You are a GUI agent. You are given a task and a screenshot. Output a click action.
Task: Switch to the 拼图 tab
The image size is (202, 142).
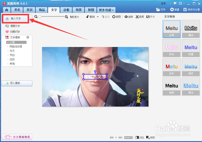click(91, 10)
